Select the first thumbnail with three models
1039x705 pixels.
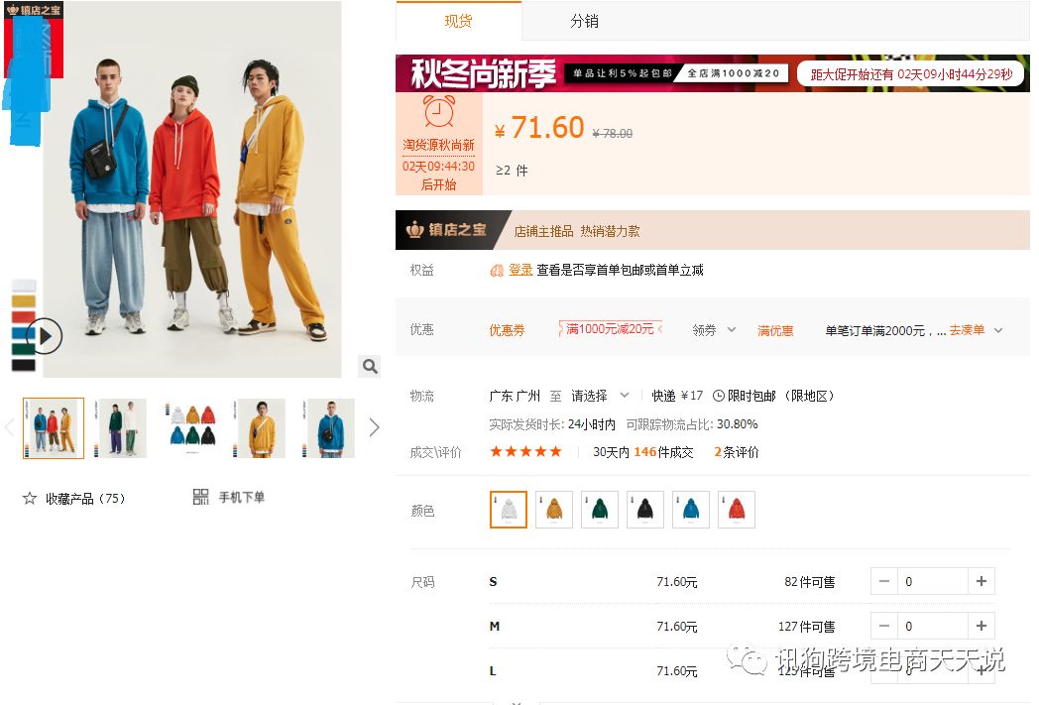click(x=53, y=428)
